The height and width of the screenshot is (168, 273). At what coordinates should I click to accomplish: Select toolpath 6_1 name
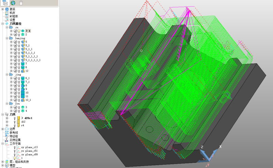tap(28, 78)
